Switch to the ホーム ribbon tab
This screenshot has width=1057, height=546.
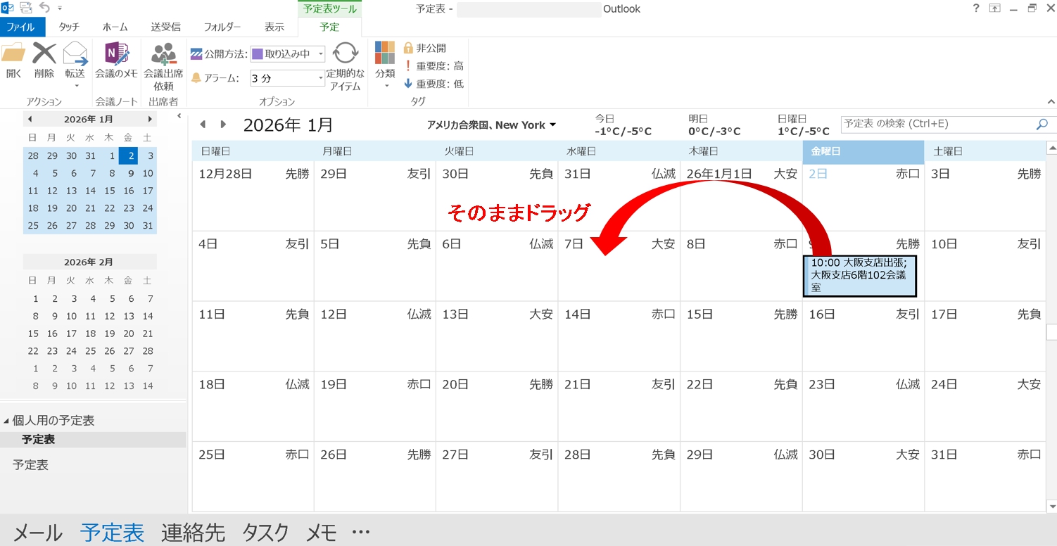(115, 27)
